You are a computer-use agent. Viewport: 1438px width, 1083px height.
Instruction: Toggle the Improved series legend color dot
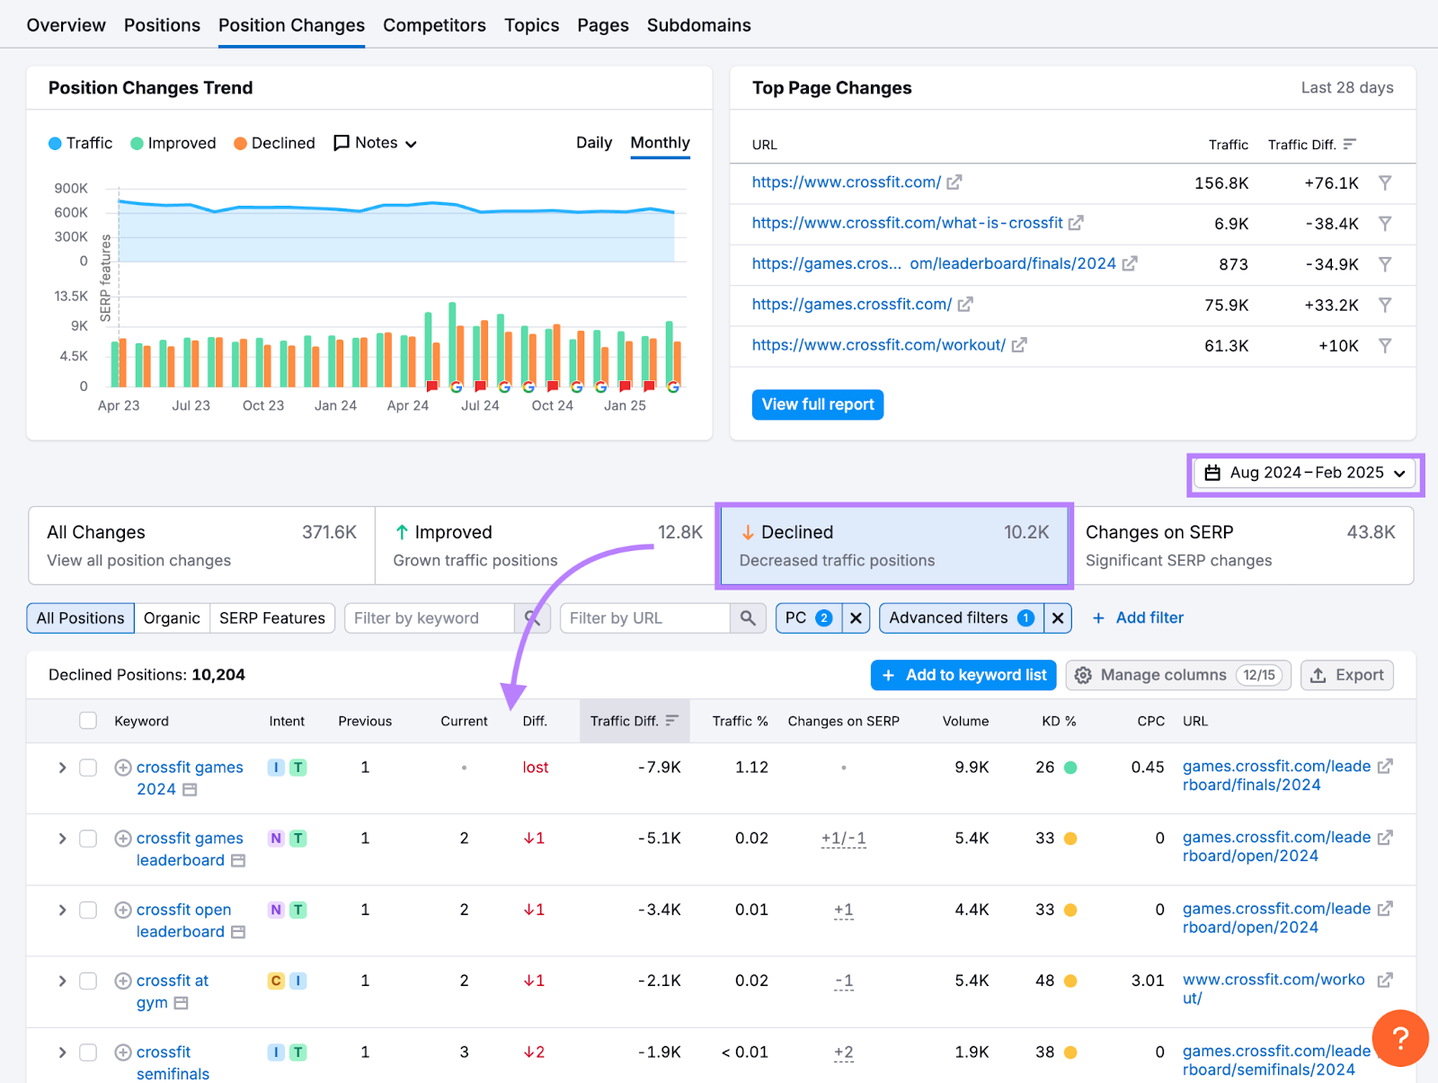pos(136,143)
